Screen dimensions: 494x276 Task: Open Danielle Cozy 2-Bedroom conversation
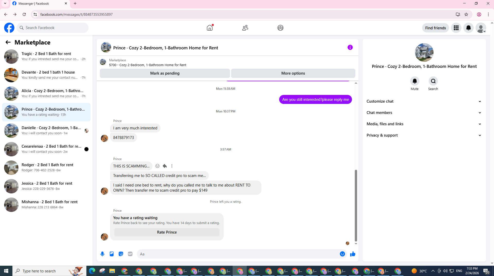pos(46,131)
